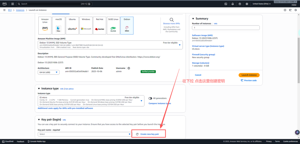300x144 pixels.
Task: Click Virtual server type summary link
Action: [x=208, y=46]
